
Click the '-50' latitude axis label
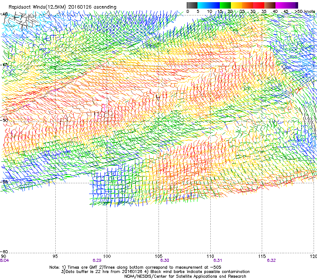4,120
